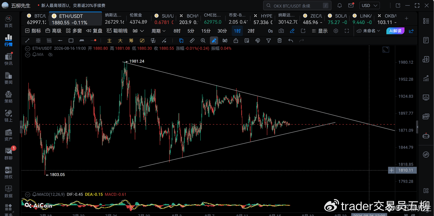Toggle the 主 main force marker
Viewport: 434px width, 216px height.
109,41
